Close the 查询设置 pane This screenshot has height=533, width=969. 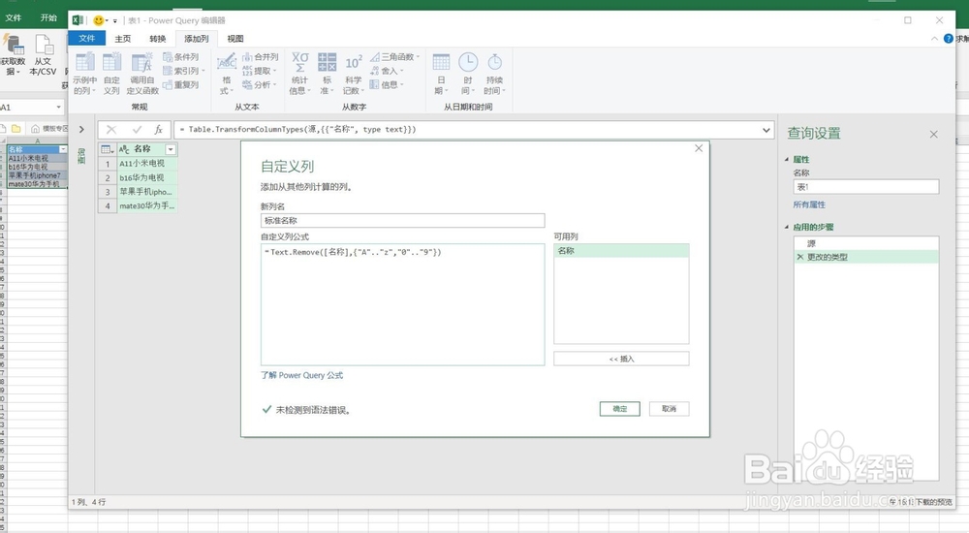coord(934,134)
